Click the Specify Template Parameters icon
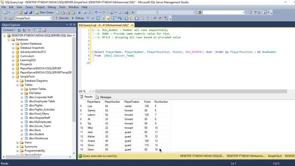 (x=166, y=18)
